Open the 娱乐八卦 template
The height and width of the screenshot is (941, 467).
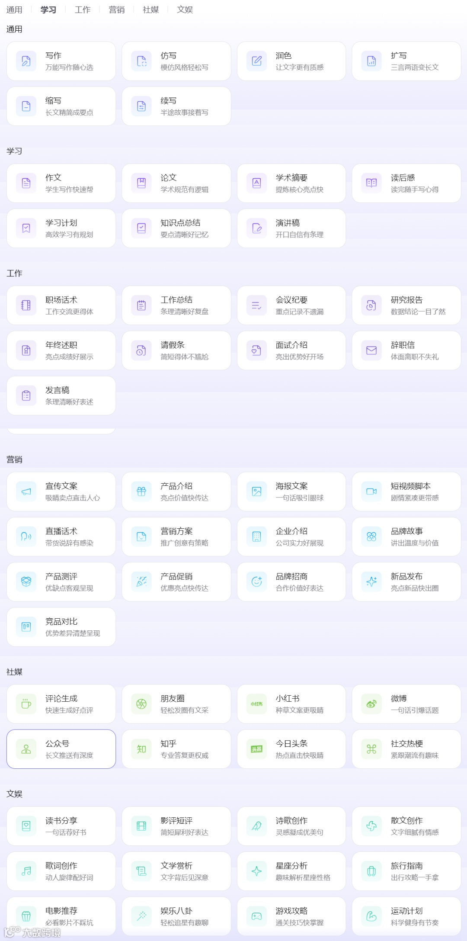(x=176, y=916)
